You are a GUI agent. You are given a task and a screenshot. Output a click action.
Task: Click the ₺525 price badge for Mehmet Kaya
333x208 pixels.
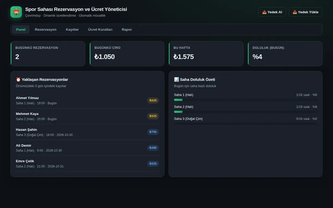point(153,116)
